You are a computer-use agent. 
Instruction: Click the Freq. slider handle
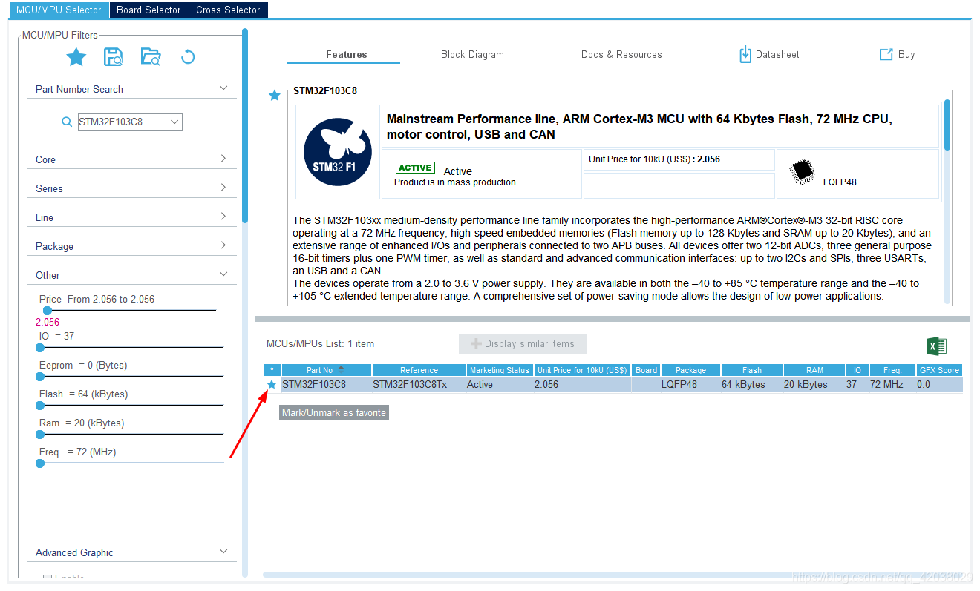click(40, 463)
